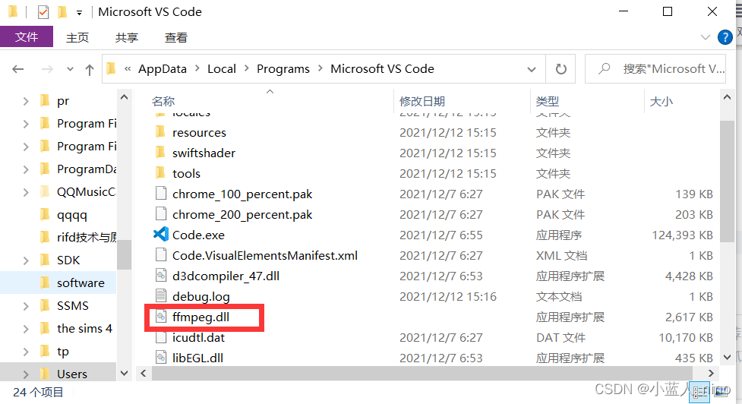Image resolution: width=742 pixels, height=404 pixels.
Task: Open customize quick access toolbar dropdown
Action: [x=80, y=13]
